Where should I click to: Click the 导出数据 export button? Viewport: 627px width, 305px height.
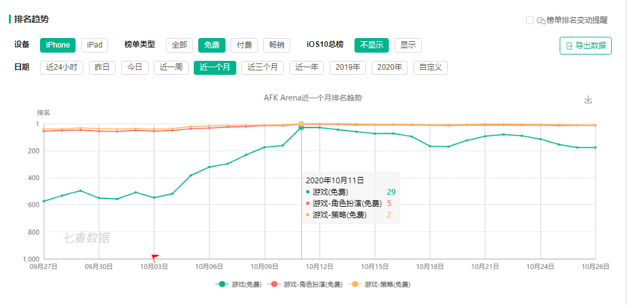tap(585, 46)
